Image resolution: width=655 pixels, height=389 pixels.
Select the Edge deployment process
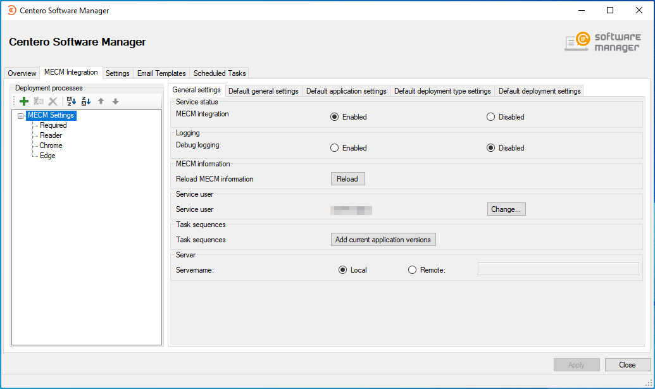point(47,156)
